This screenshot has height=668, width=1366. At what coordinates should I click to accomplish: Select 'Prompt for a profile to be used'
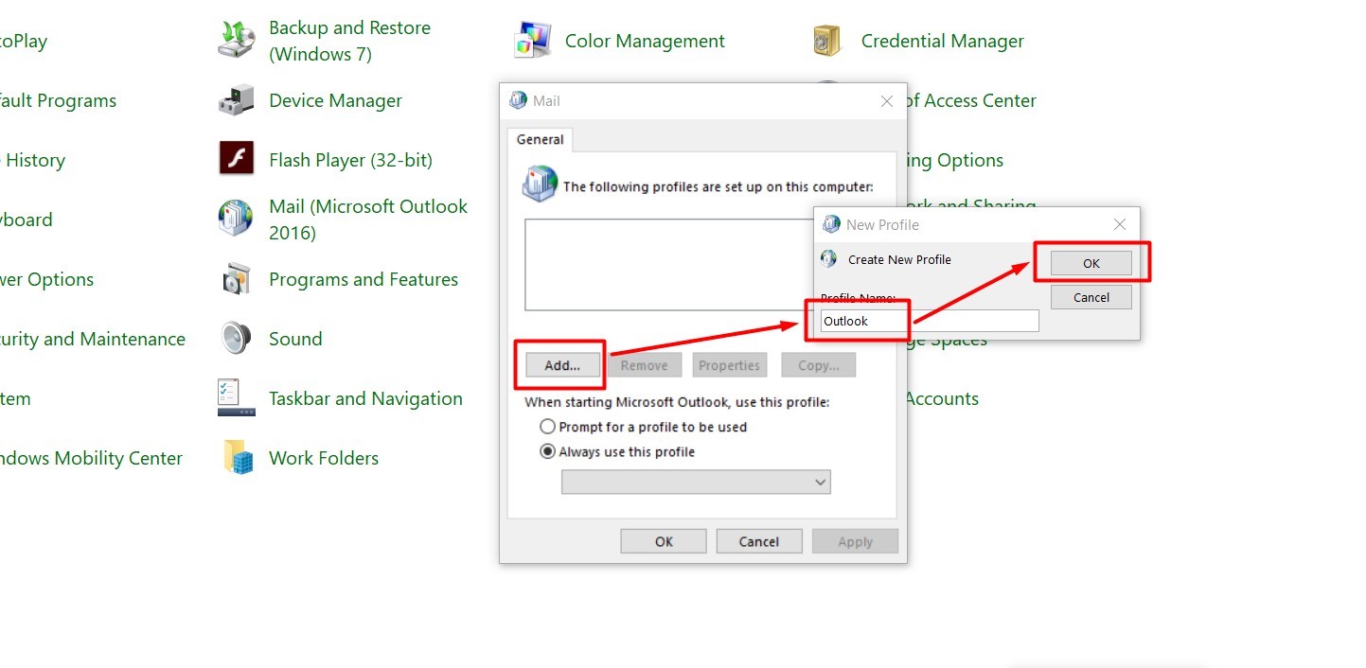(644, 427)
